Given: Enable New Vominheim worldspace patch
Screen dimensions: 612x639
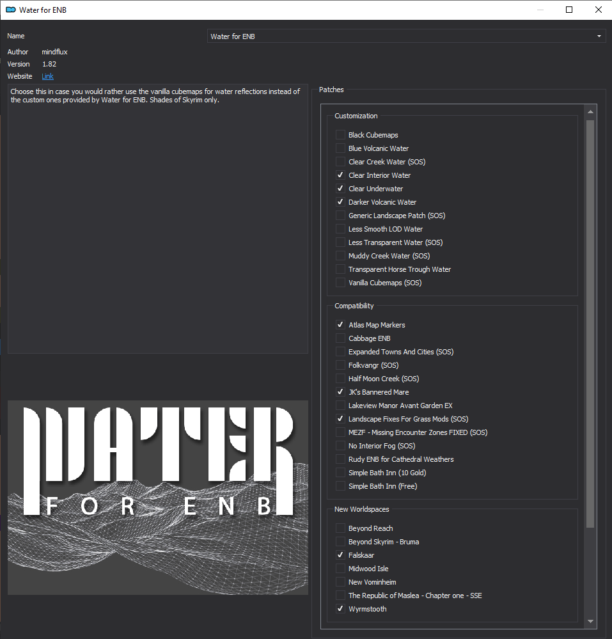Looking at the screenshot, I should (340, 582).
